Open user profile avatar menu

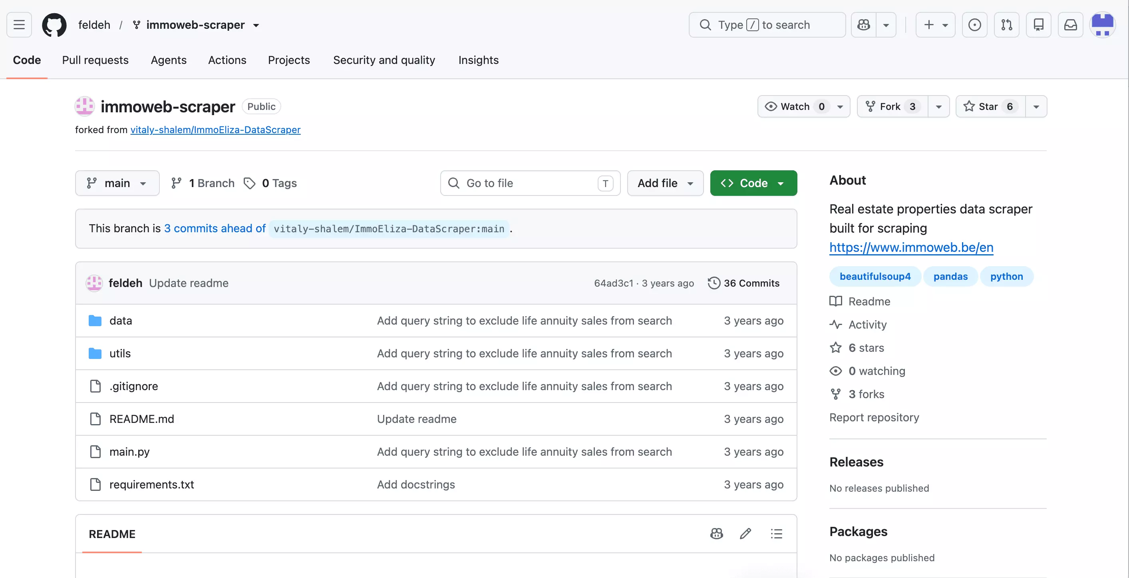[x=1102, y=25]
